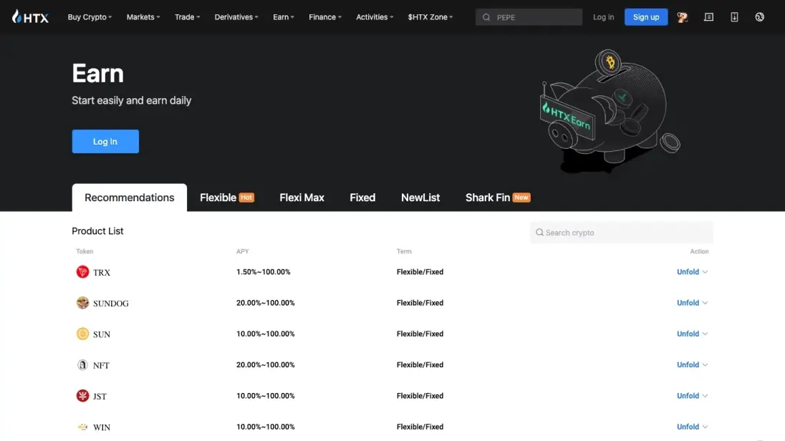Click the Sign up button
This screenshot has height=441, width=785.
[646, 17]
